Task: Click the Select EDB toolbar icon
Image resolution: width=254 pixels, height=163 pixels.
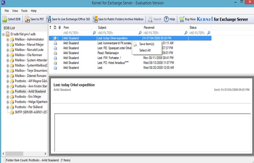Action: point(5,19)
